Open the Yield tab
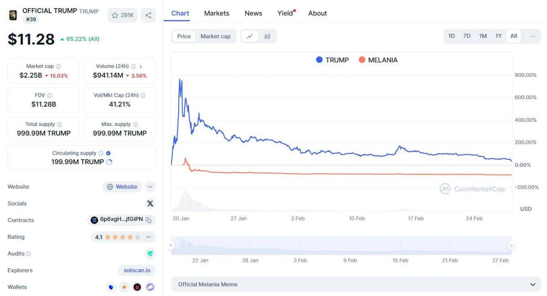The height and width of the screenshot is (296, 547). click(x=284, y=13)
